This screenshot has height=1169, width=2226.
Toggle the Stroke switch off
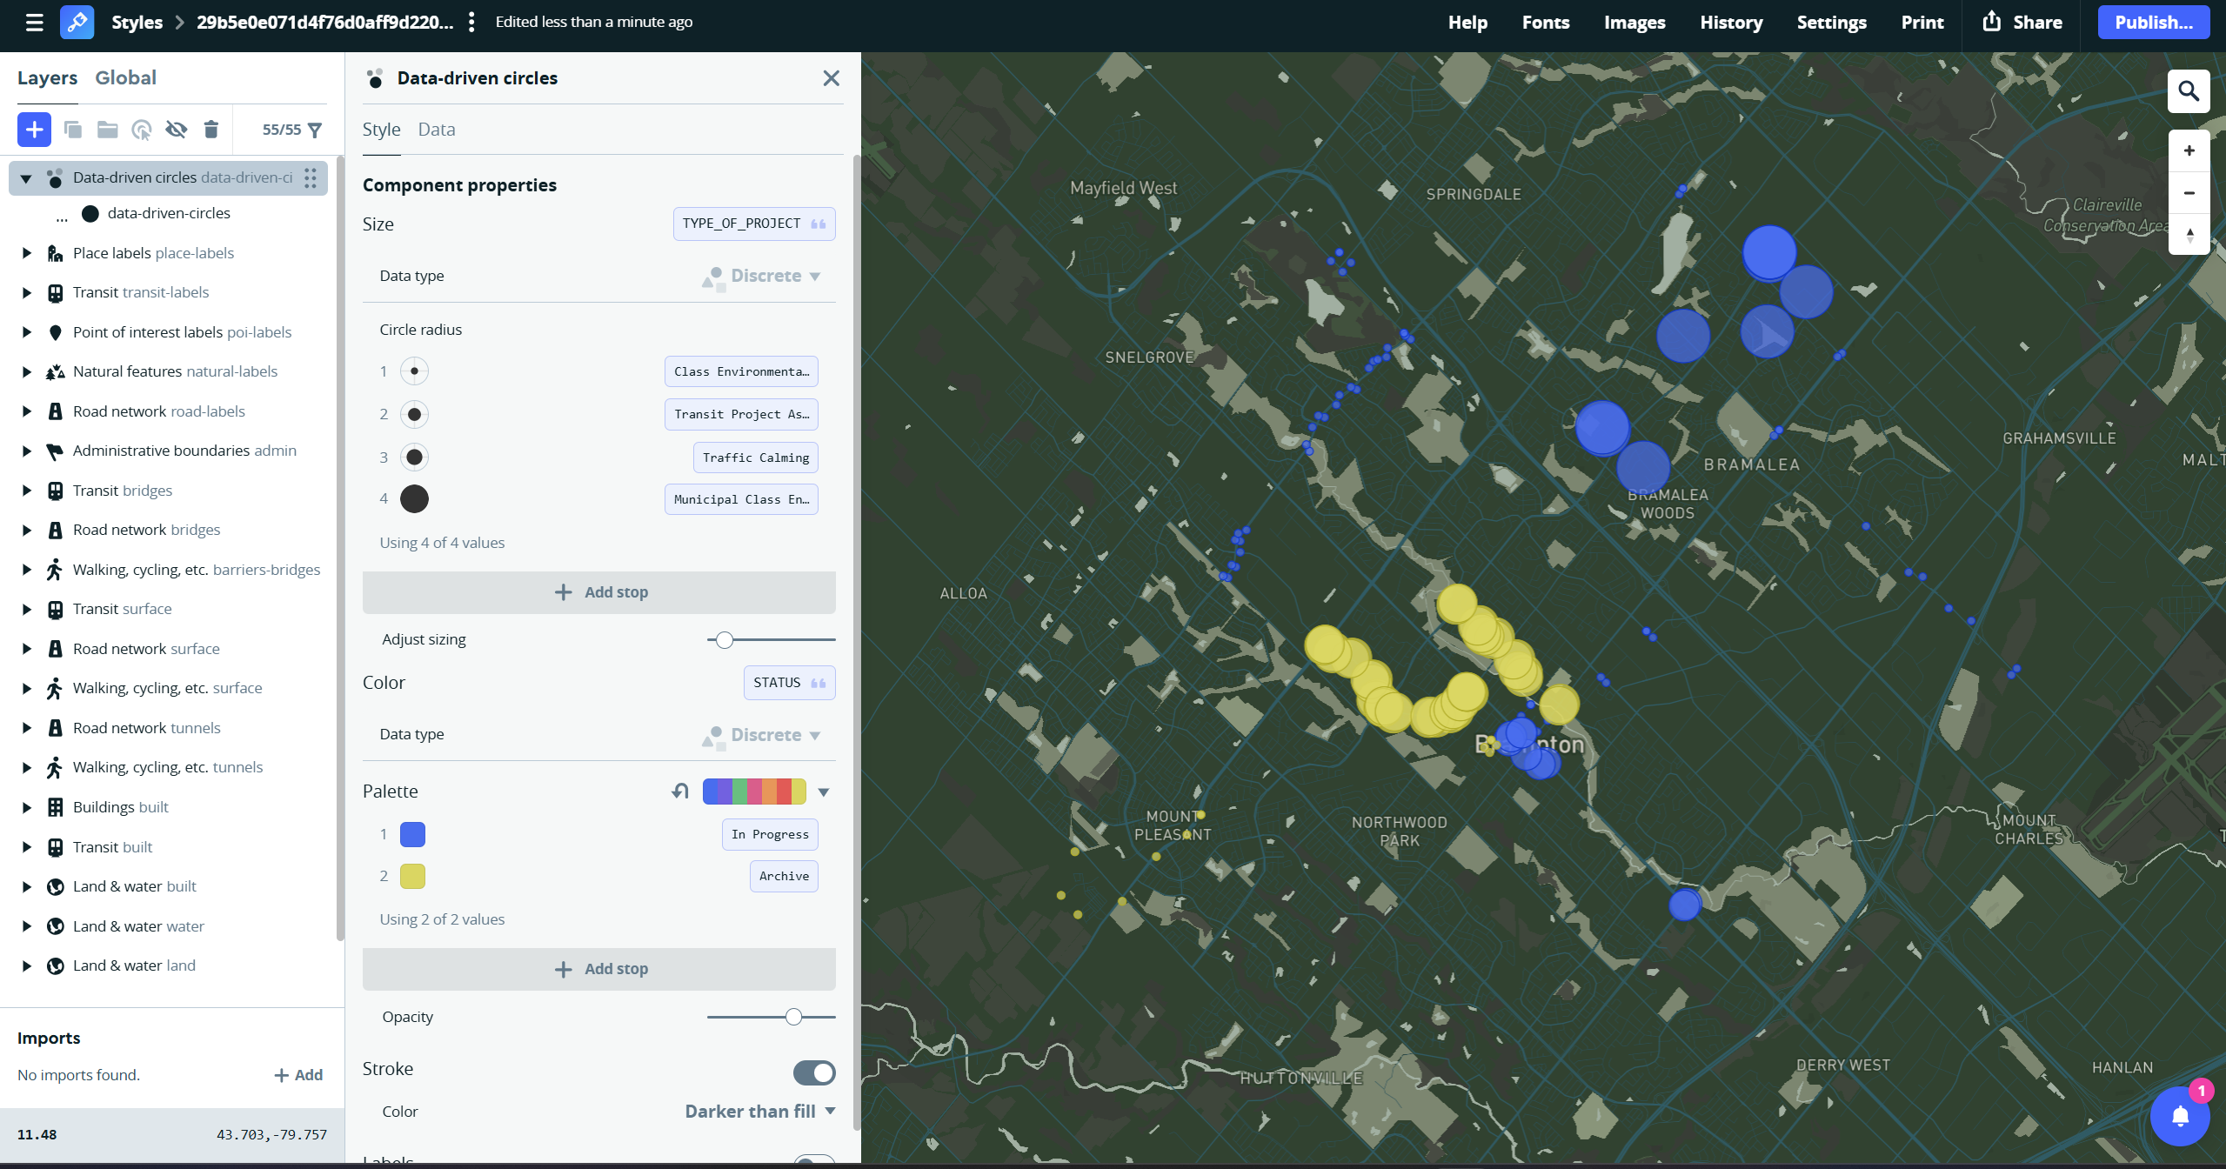pos(813,1072)
